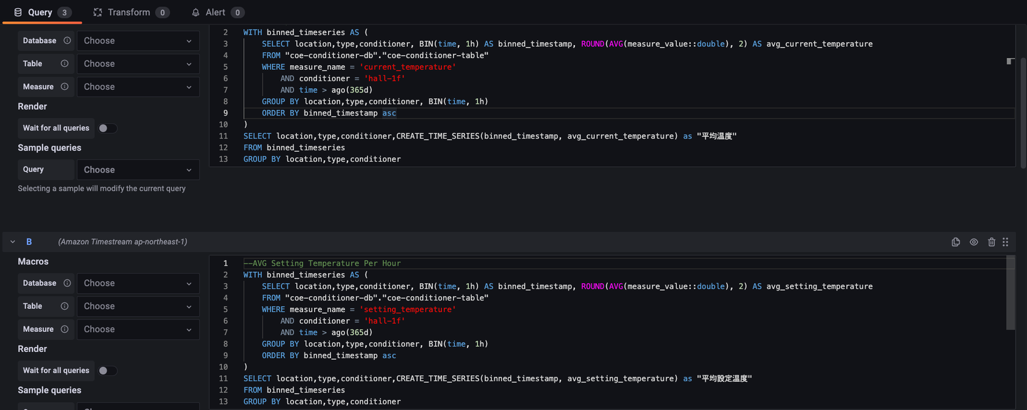
Task: Click the query B editor vertical scrollbar
Action: tap(1010, 292)
